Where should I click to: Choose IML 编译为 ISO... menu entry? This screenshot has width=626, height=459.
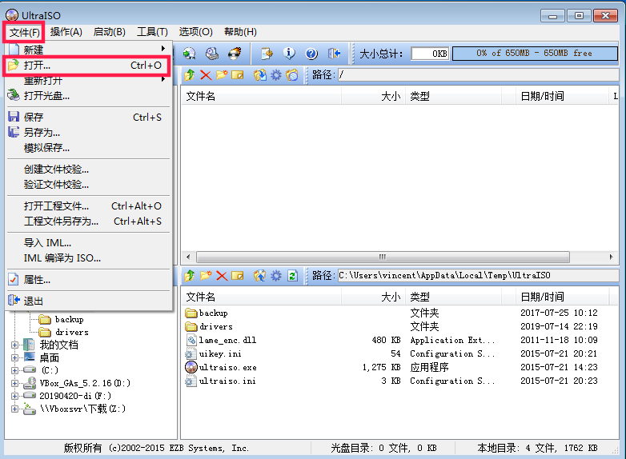tap(88, 258)
